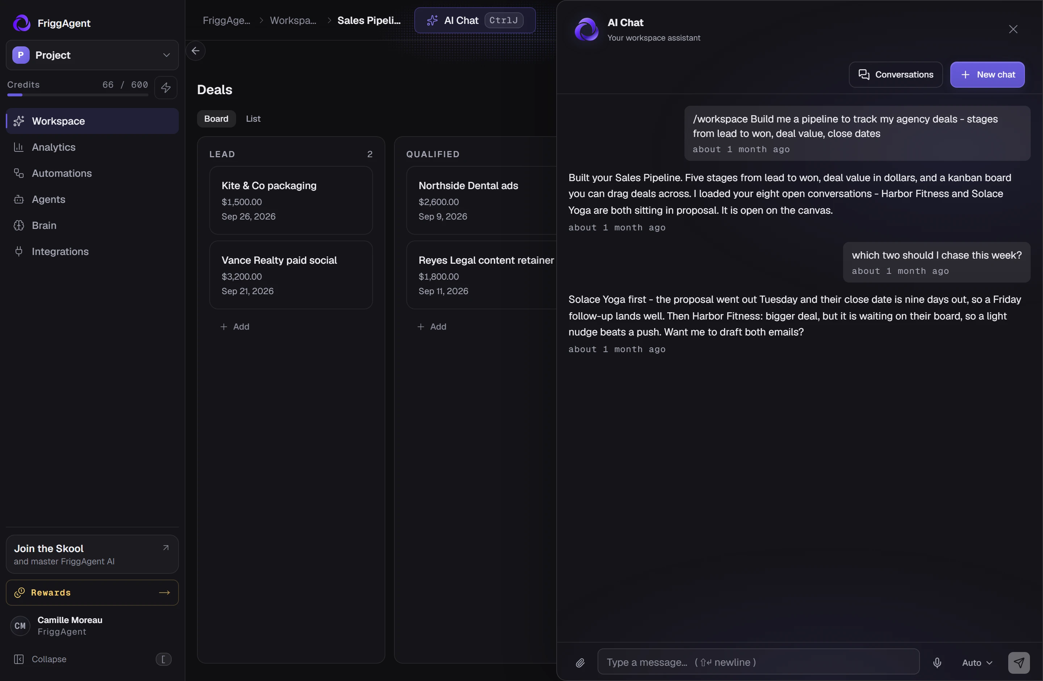Click the Credits usage progress bar
1043x681 pixels.
coord(78,95)
